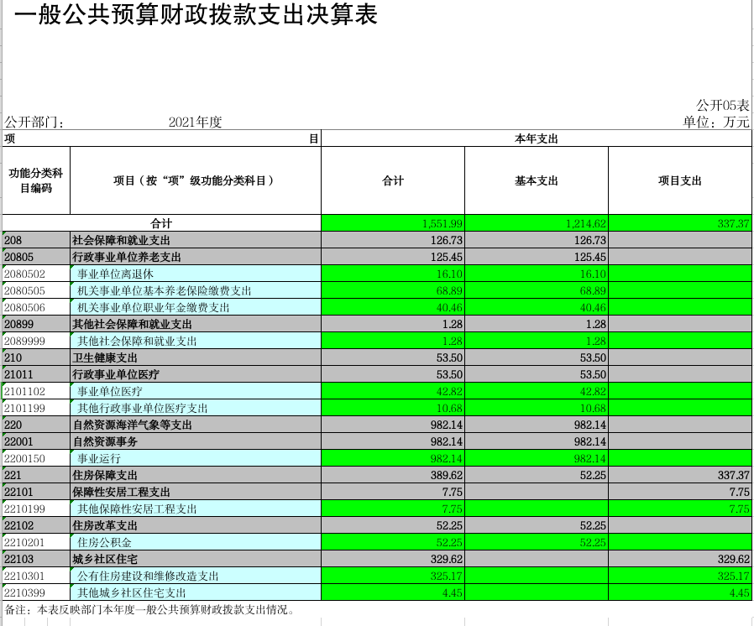Select code cell 20805
Screen dimensions: 754x626
36,257
